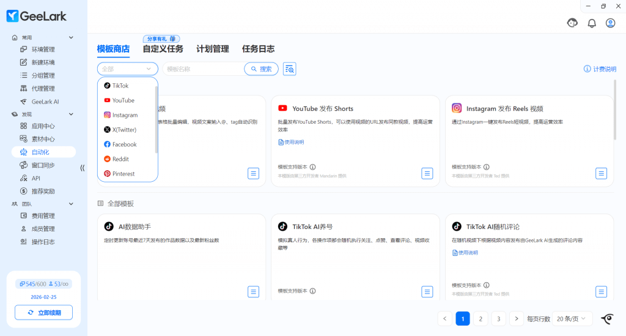
Task: Click info icon next to 计费说明
Action: [x=587, y=69]
